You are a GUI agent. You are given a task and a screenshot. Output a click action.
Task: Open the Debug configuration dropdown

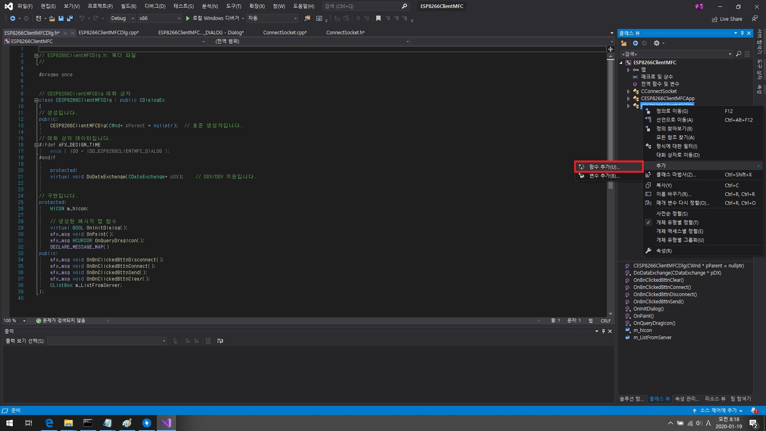[122, 18]
